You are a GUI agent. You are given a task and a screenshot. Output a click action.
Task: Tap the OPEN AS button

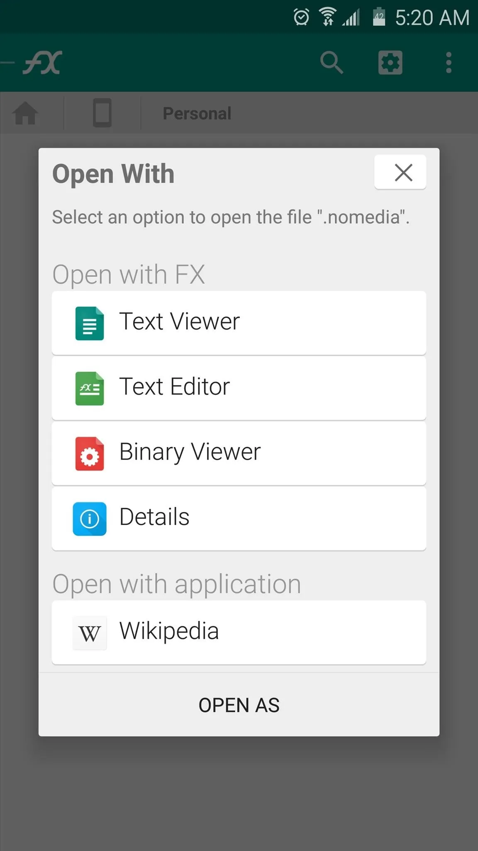pyautogui.click(x=239, y=705)
